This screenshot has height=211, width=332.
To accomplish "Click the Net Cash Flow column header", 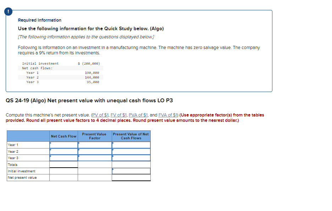I will pyautogui.click(x=64, y=136).
